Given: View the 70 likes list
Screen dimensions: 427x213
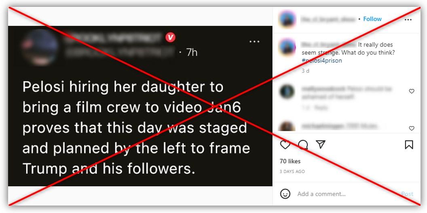Looking at the screenshot, I should coord(290,161).
